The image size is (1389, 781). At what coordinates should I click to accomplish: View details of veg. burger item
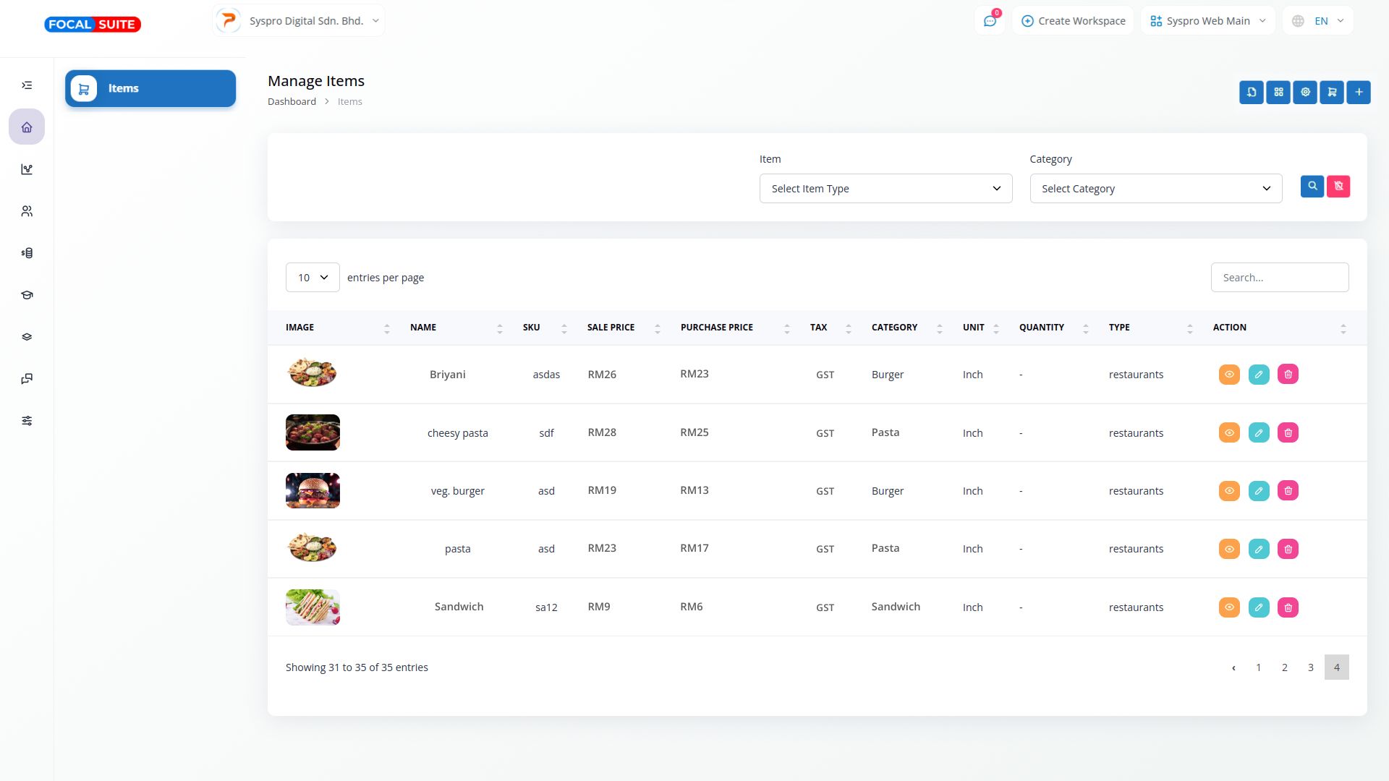point(1229,491)
